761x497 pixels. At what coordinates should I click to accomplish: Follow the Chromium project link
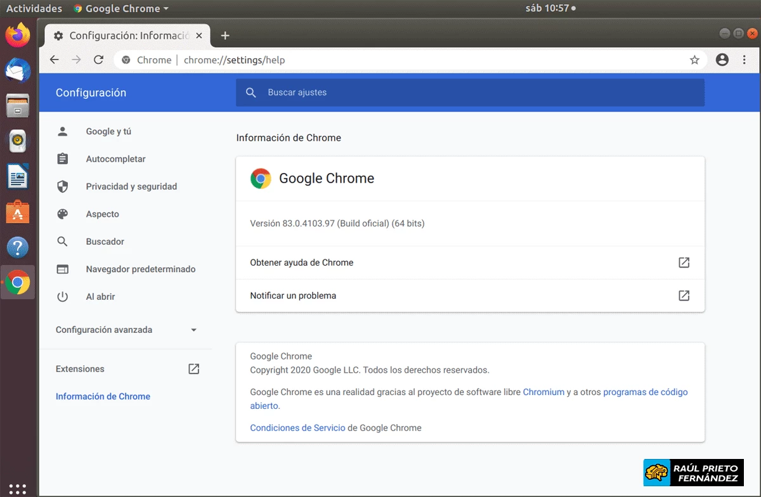click(544, 392)
